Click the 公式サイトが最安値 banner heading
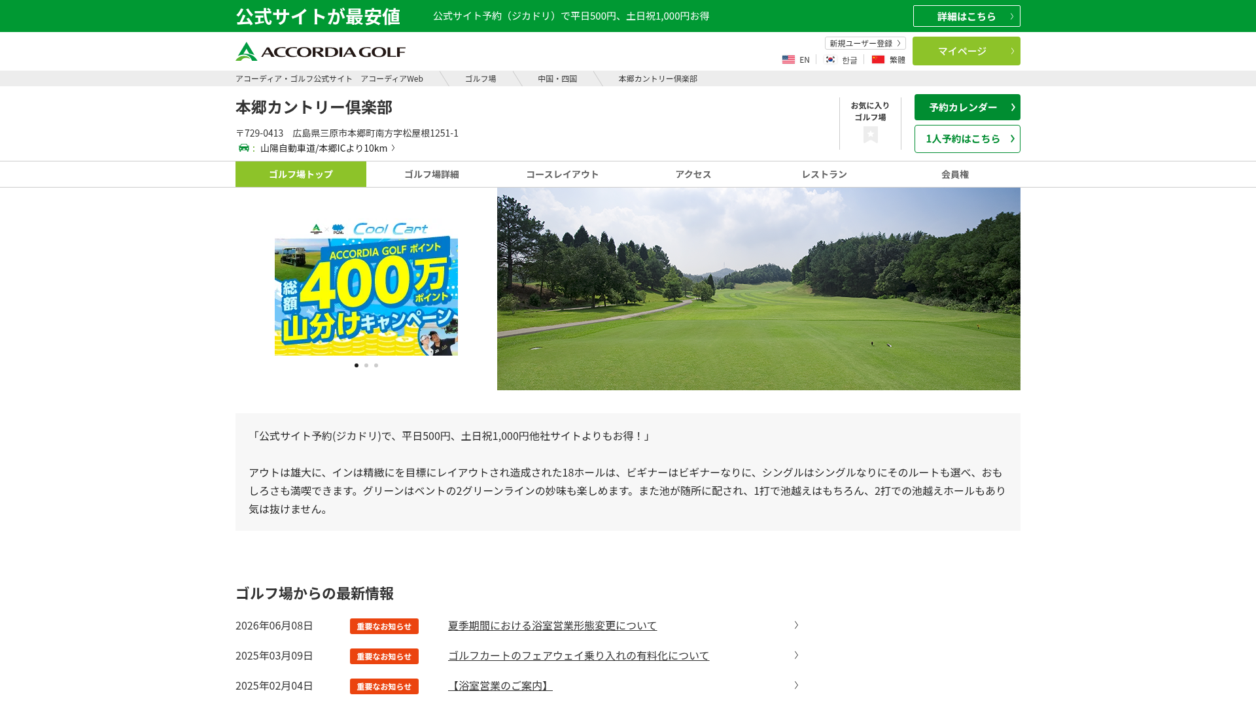1256x706 pixels. (x=318, y=16)
